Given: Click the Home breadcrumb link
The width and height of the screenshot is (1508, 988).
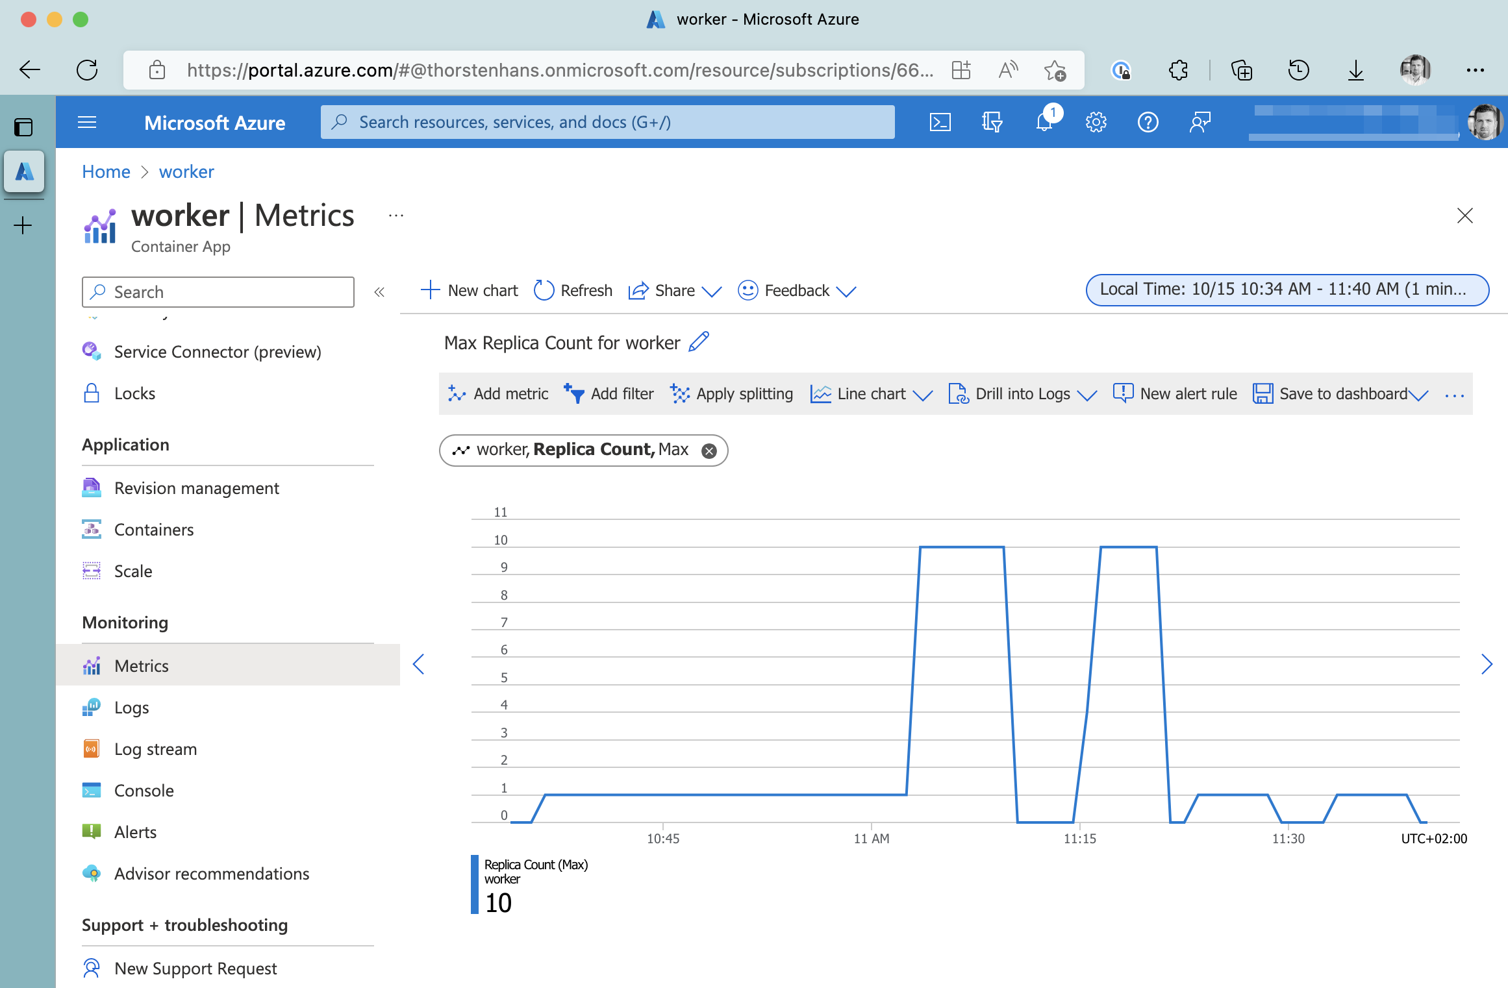Looking at the screenshot, I should tap(106, 171).
